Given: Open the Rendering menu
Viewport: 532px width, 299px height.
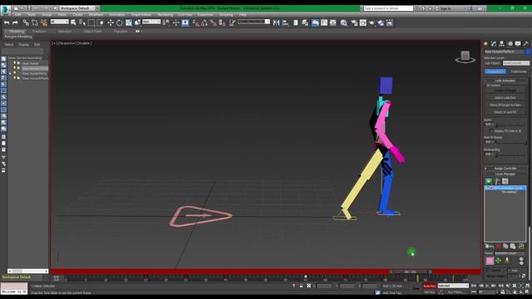Looking at the screenshot, I should [165, 15].
